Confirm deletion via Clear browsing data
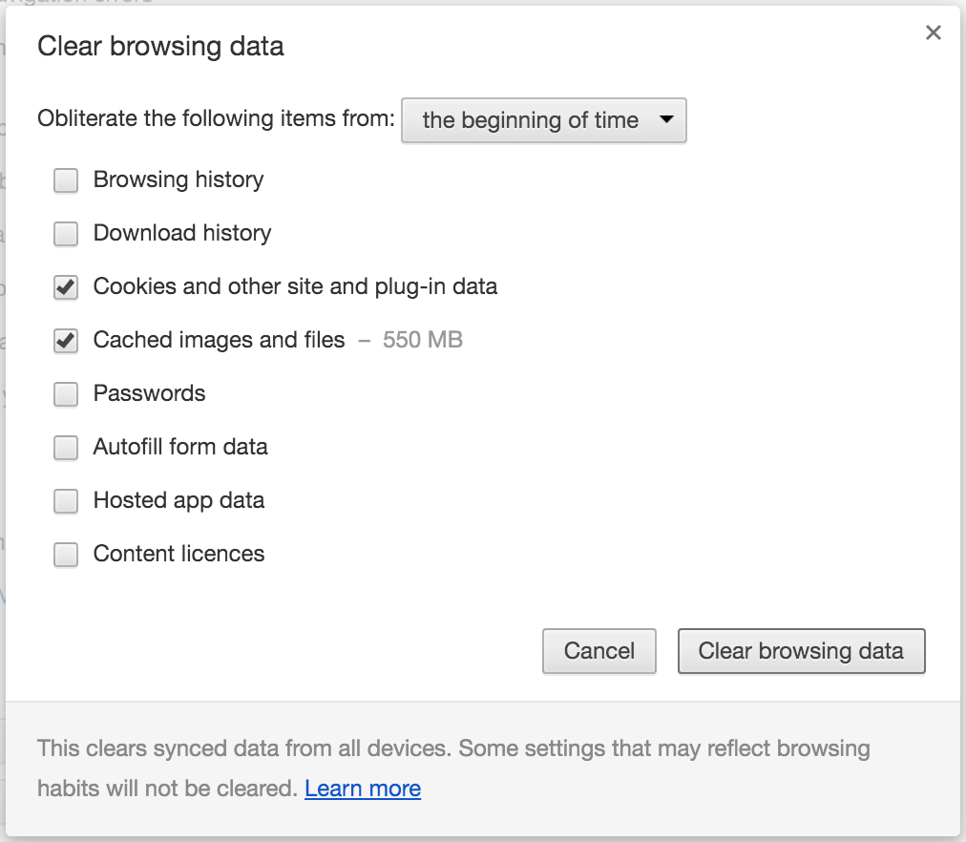Image resolution: width=966 pixels, height=842 pixels. click(801, 650)
